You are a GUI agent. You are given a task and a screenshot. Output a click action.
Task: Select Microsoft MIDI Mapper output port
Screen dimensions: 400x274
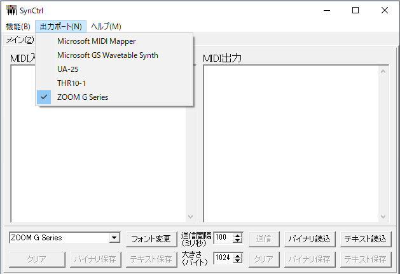pyautogui.click(x=114, y=41)
